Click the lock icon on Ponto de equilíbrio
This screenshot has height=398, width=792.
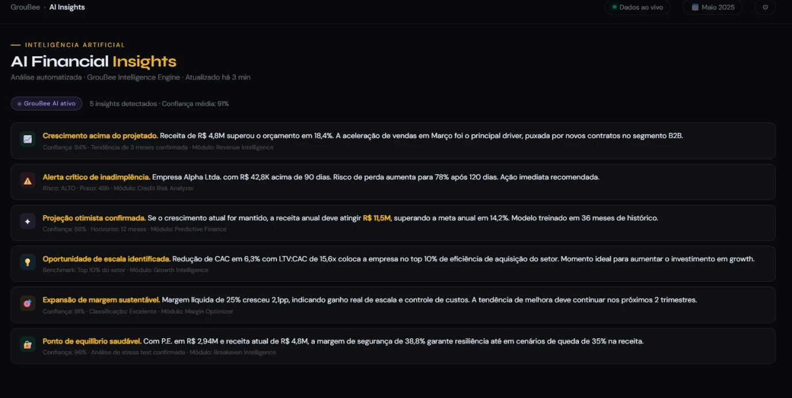[x=28, y=345]
